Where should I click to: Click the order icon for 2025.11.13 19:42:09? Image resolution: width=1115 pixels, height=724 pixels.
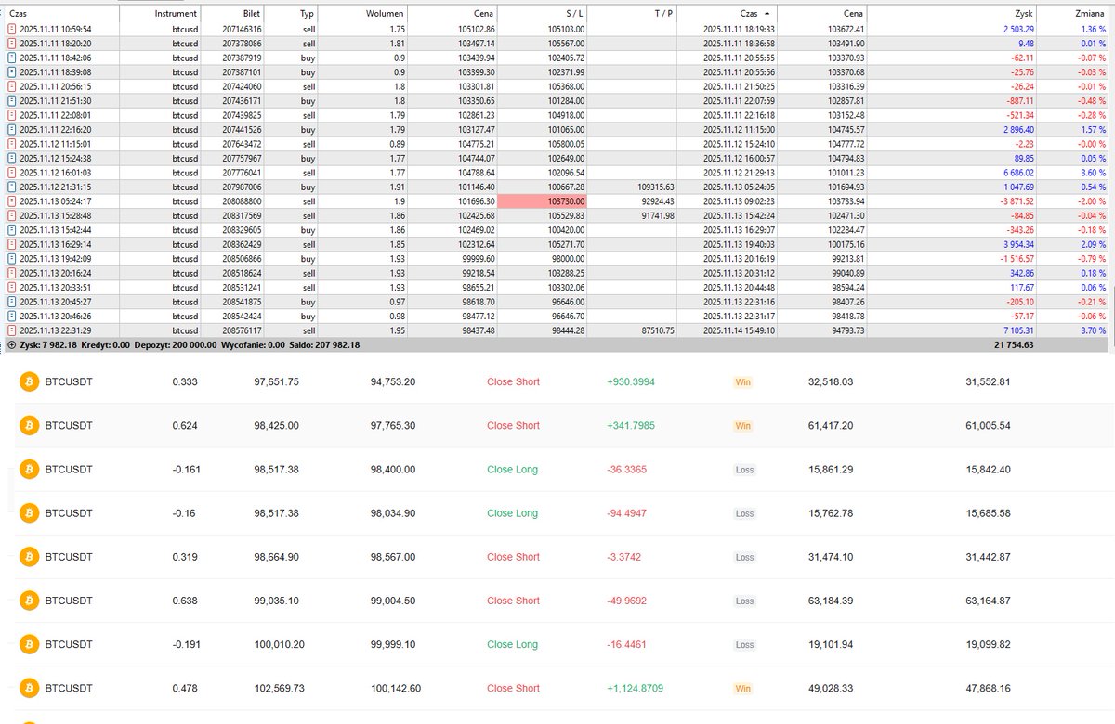[x=11, y=258]
